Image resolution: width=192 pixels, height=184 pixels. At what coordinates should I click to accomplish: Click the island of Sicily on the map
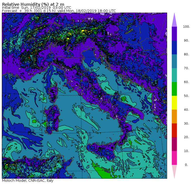pyautogui.click(x=102, y=151)
